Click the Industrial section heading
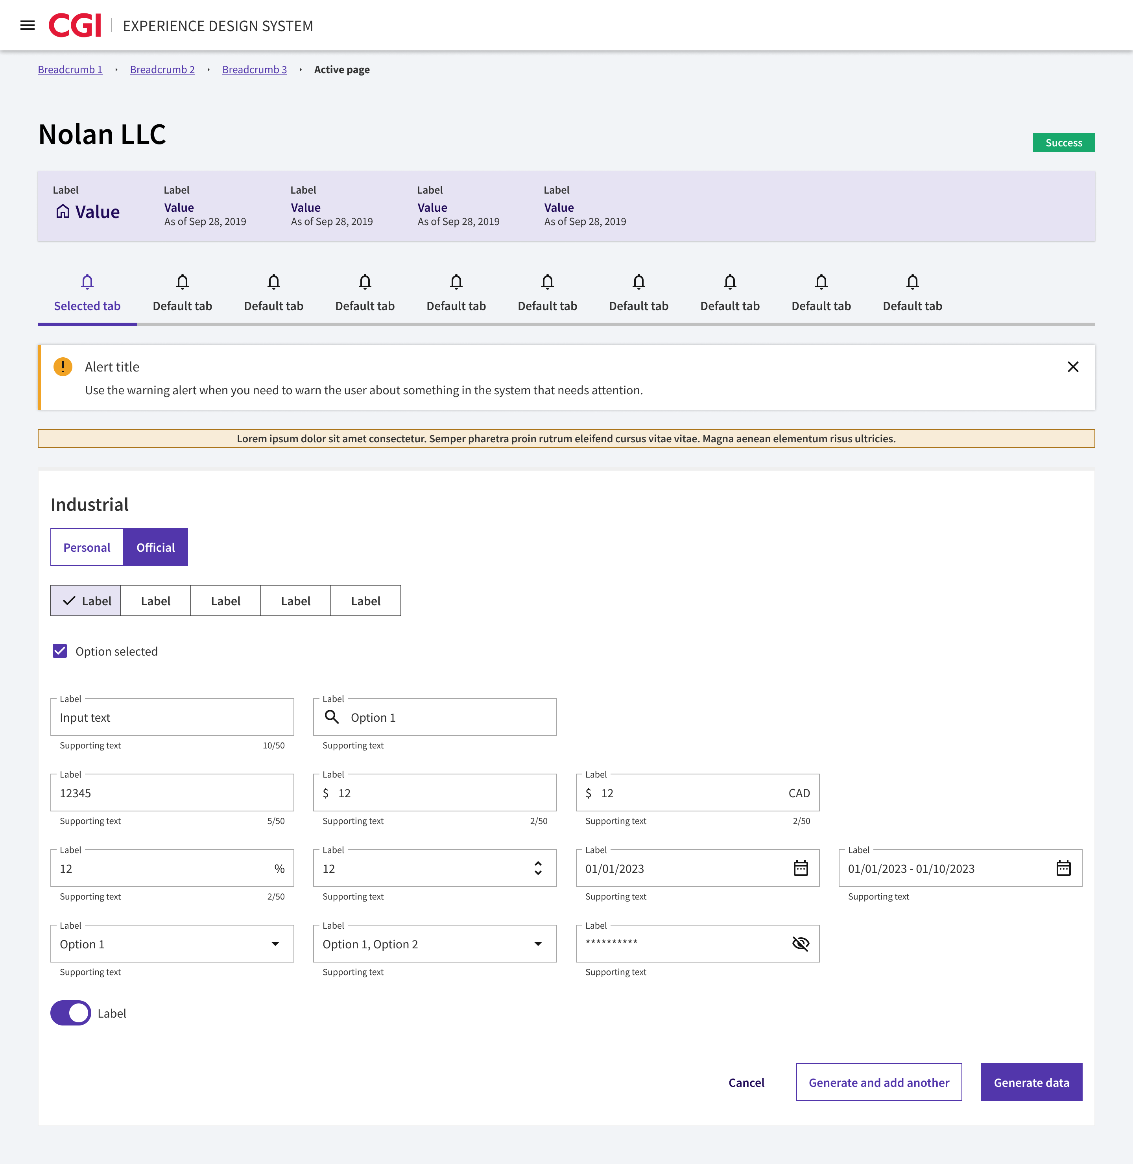1133x1164 pixels. (89, 504)
